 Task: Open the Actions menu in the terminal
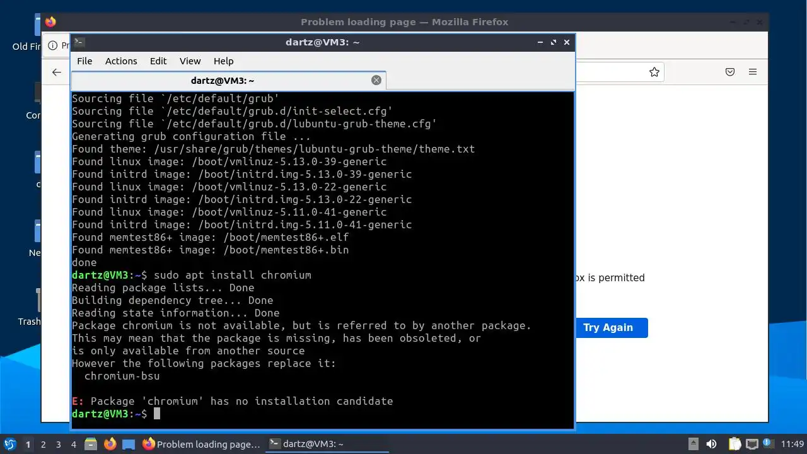pyautogui.click(x=121, y=61)
